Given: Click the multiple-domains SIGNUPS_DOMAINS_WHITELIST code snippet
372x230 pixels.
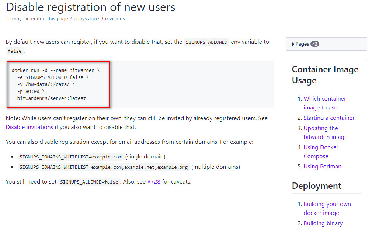Looking at the screenshot, I should (104, 167).
